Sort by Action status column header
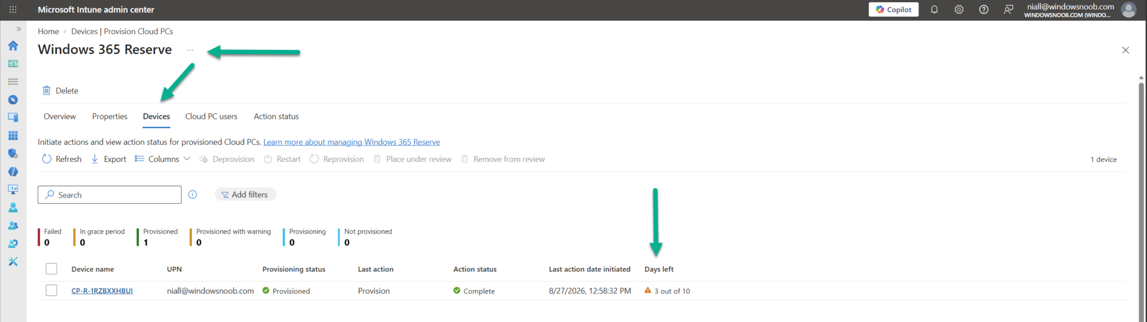The image size is (1147, 322). (475, 269)
